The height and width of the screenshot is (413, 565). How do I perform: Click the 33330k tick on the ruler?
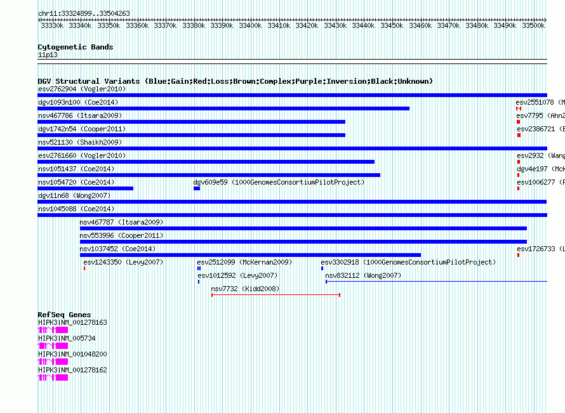pyautogui.click(x=52, y=25)
